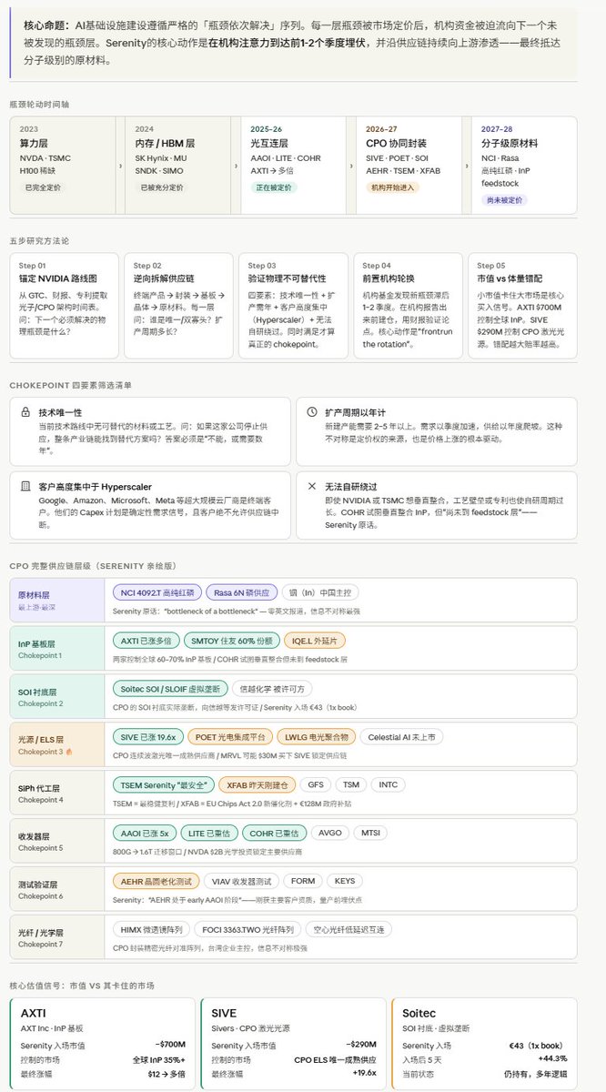Click the POET 光电集成平台 chip

click(230, 737)
